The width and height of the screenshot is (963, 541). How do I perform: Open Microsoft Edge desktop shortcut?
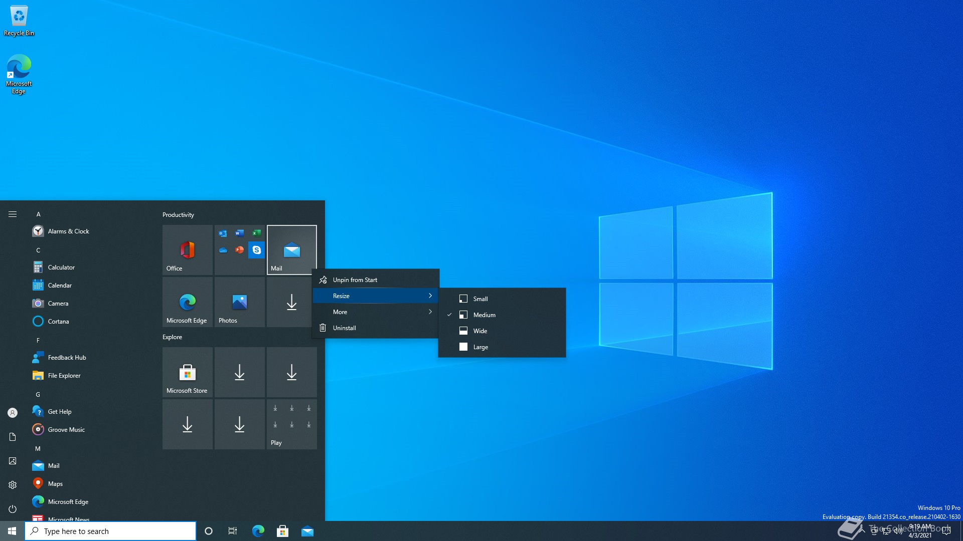(19, 74)
